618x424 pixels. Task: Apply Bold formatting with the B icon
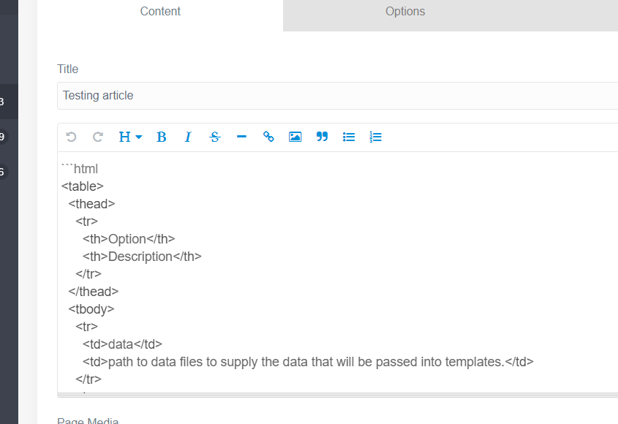coord(161,137)
